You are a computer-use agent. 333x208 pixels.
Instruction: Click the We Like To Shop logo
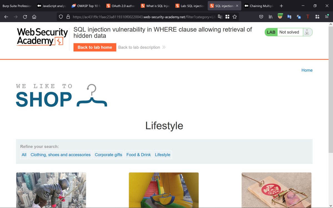tap(62, 95)
